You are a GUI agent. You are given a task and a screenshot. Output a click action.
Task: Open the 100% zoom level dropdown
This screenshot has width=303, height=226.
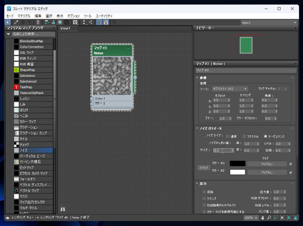pyautogui.click(x=251, y=218)
